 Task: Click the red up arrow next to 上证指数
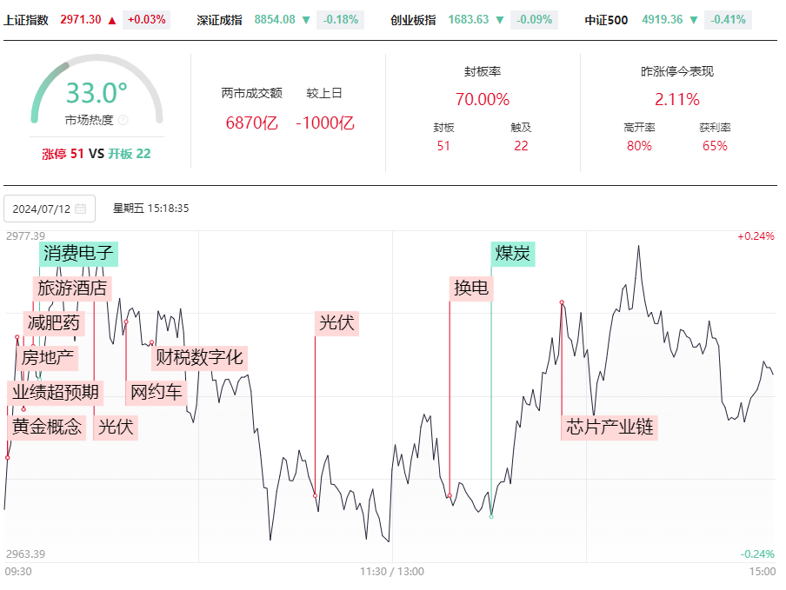(x=112, y=21)
